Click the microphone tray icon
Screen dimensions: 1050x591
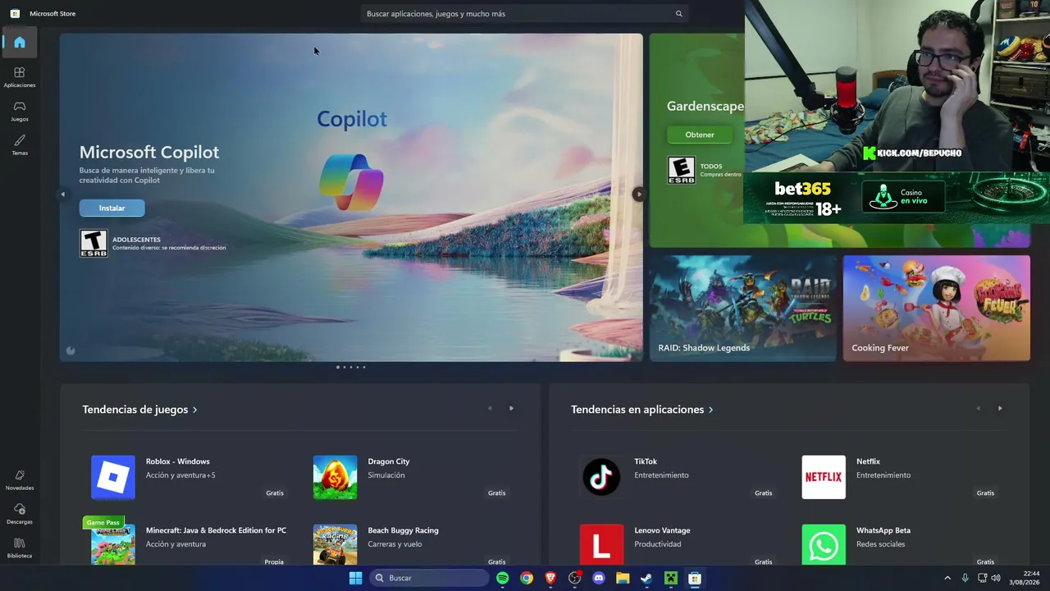(965, 578)
